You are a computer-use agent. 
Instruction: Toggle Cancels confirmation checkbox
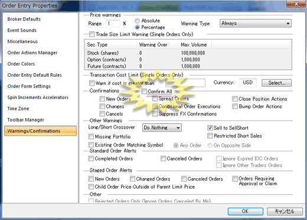[x=102, y=114]
